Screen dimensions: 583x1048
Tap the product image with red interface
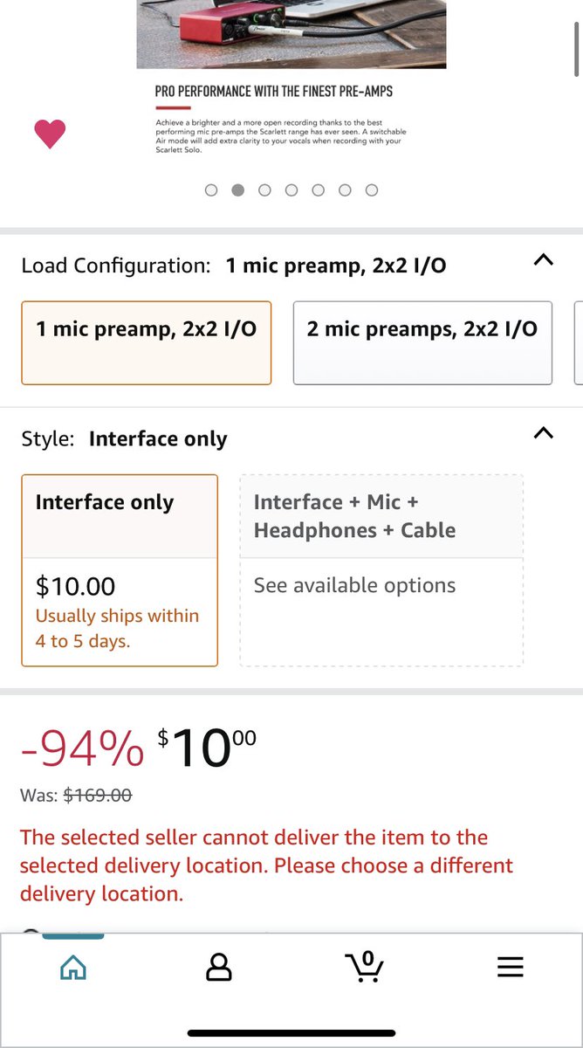point(291,33)
